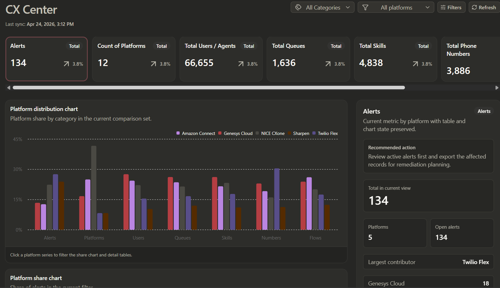Click the Refresh button
This screenshot has height=288, width=500.
[484, 7]
